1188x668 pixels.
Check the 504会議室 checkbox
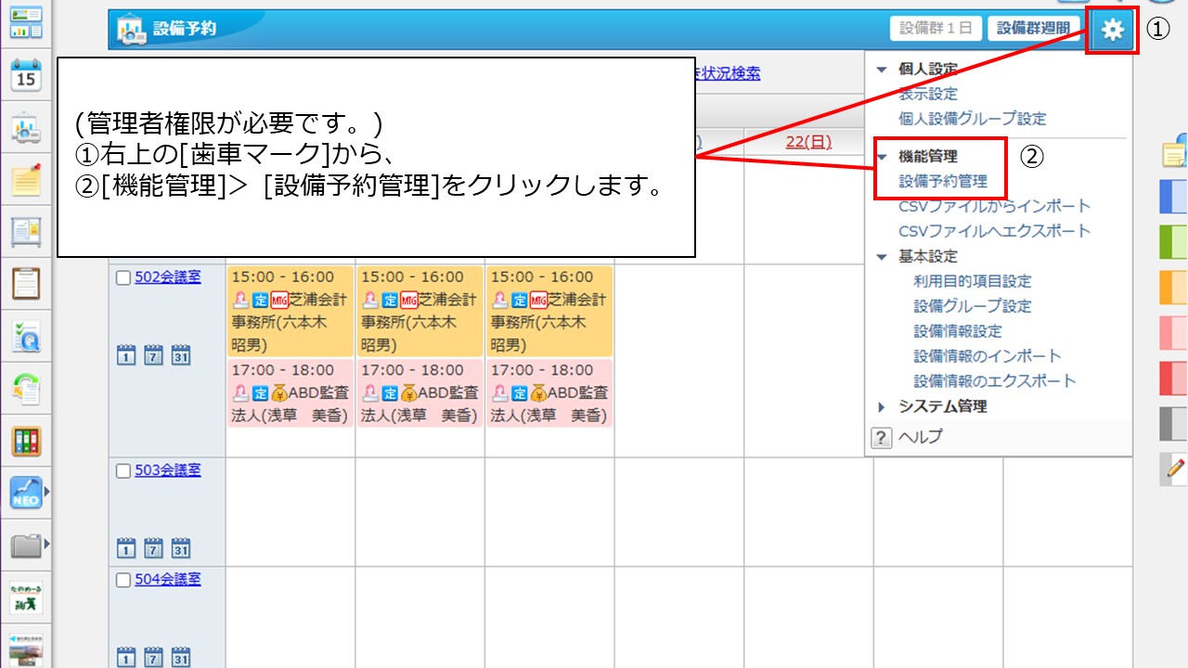tap(123, 580)
